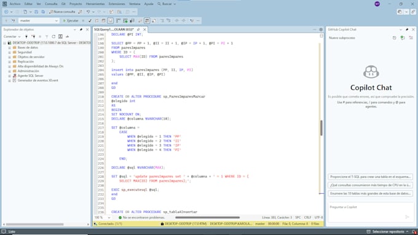
Task: Click the results to file icon
Action: (154, 20)
